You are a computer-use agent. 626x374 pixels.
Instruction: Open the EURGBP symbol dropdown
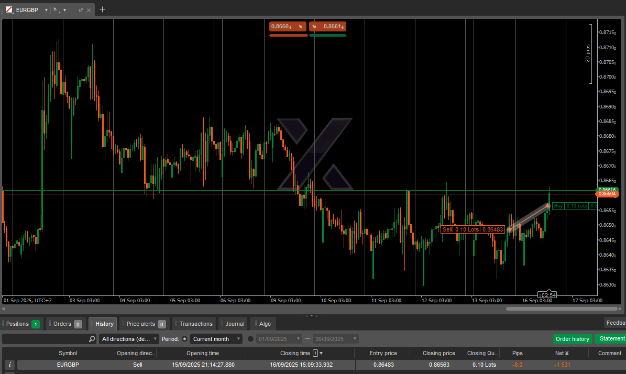pyautogui.click(x=46, y=10)
